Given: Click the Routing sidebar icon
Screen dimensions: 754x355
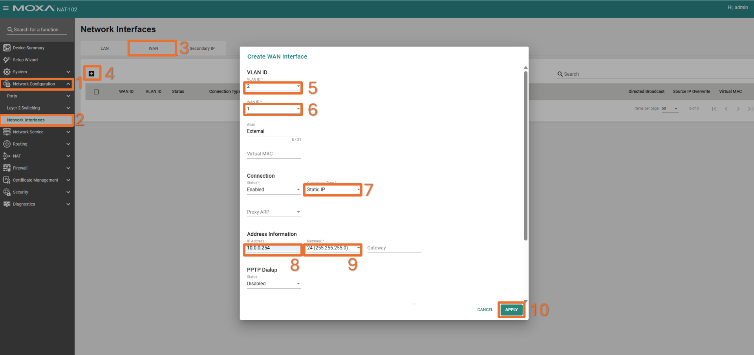Looking at the screenshot, I should tap(7, 144).
